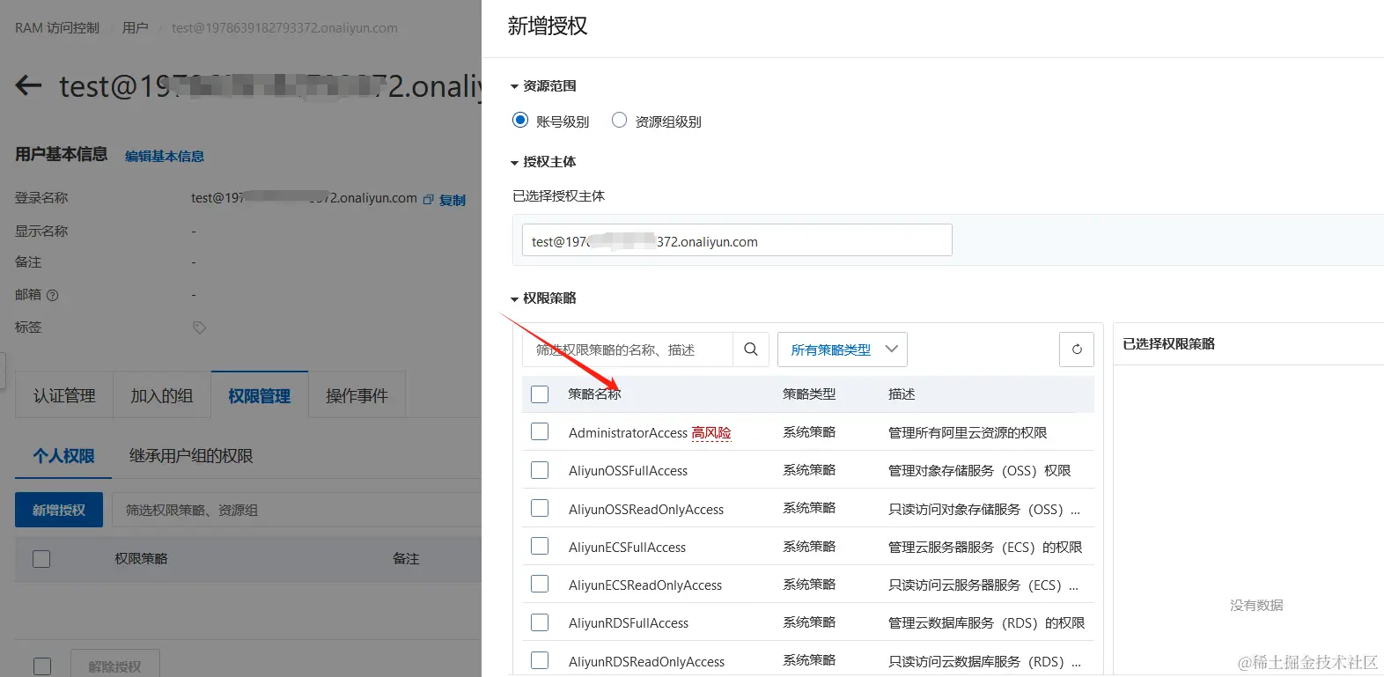Click the copy icon next to login name

click(x=429, y=200)
